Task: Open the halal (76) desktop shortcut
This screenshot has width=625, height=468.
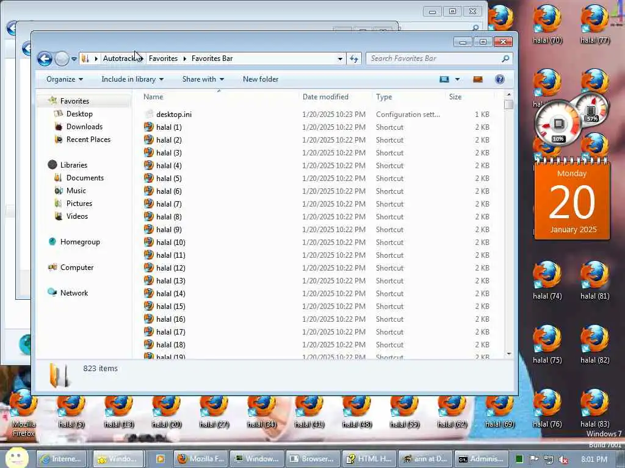Action: tap(547, 408)
